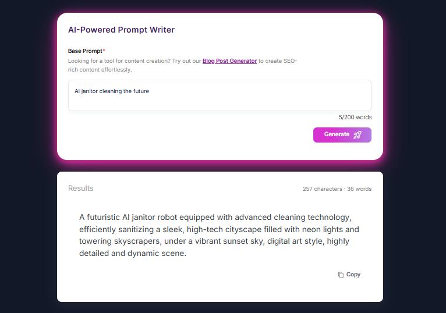The image size is (446, 313).
Task: Click the helper text 'Looking for a tool'
Action: point(94,61)
